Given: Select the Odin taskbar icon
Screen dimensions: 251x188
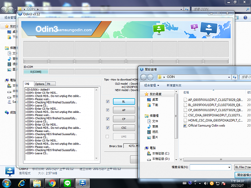Looking at the screenshot, I should pyautogui.click(x=82, y=183).
